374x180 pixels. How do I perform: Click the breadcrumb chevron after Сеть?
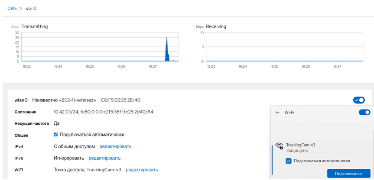[21, 8]
